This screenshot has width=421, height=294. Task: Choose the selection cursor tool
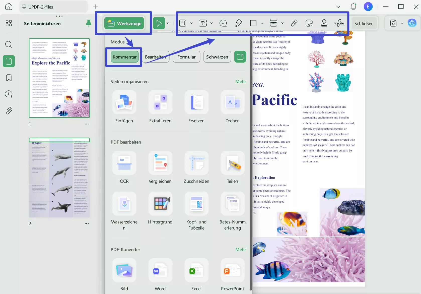coord(159,23)
